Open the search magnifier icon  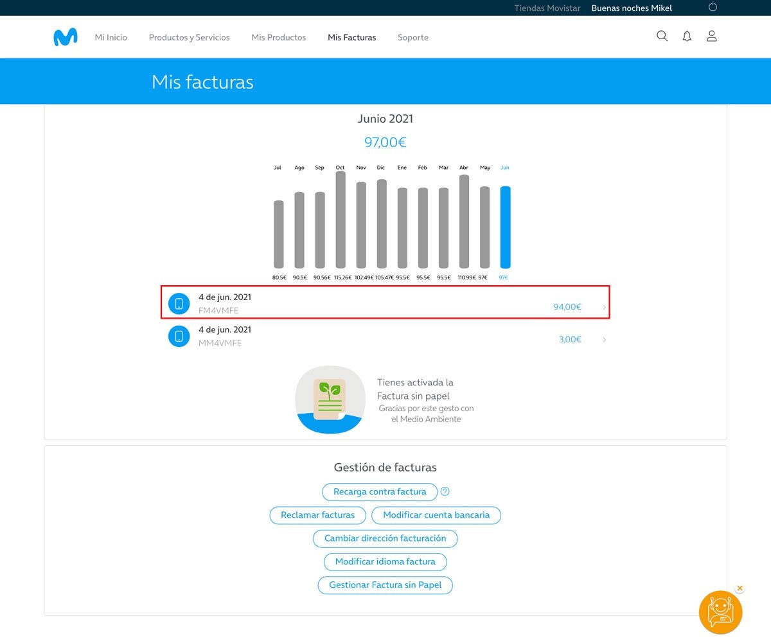point(662,36)
